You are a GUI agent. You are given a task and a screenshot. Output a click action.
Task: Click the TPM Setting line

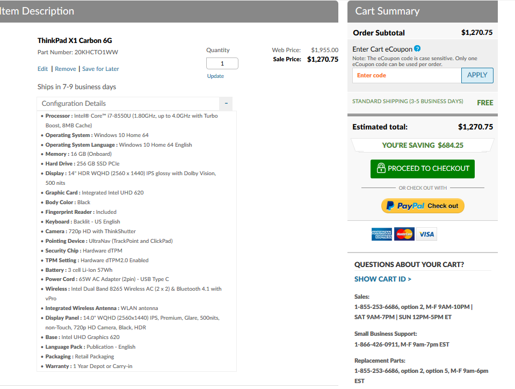click(x=97, y=260)
